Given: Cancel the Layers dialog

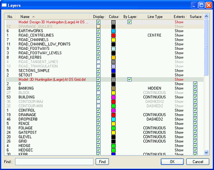Looking at the screenshot, I should pyautogui.click(x=198, y=162).
